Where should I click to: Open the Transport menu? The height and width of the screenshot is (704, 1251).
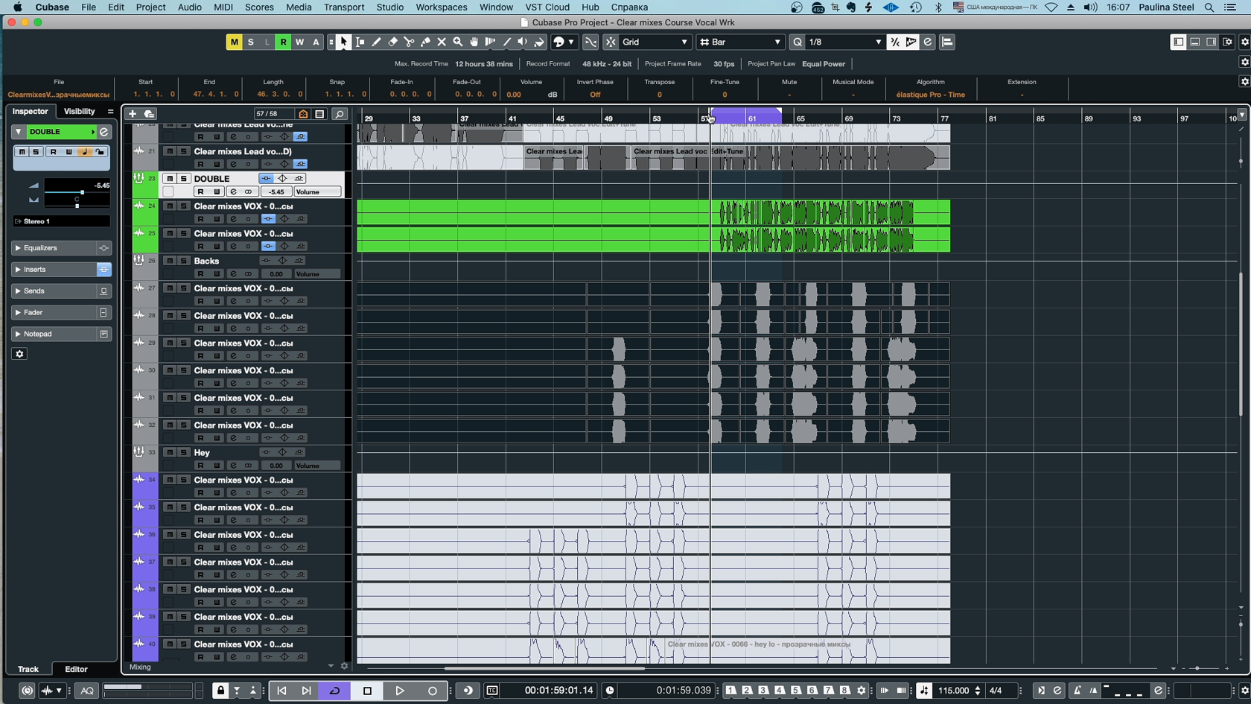(x=344, y=7)
